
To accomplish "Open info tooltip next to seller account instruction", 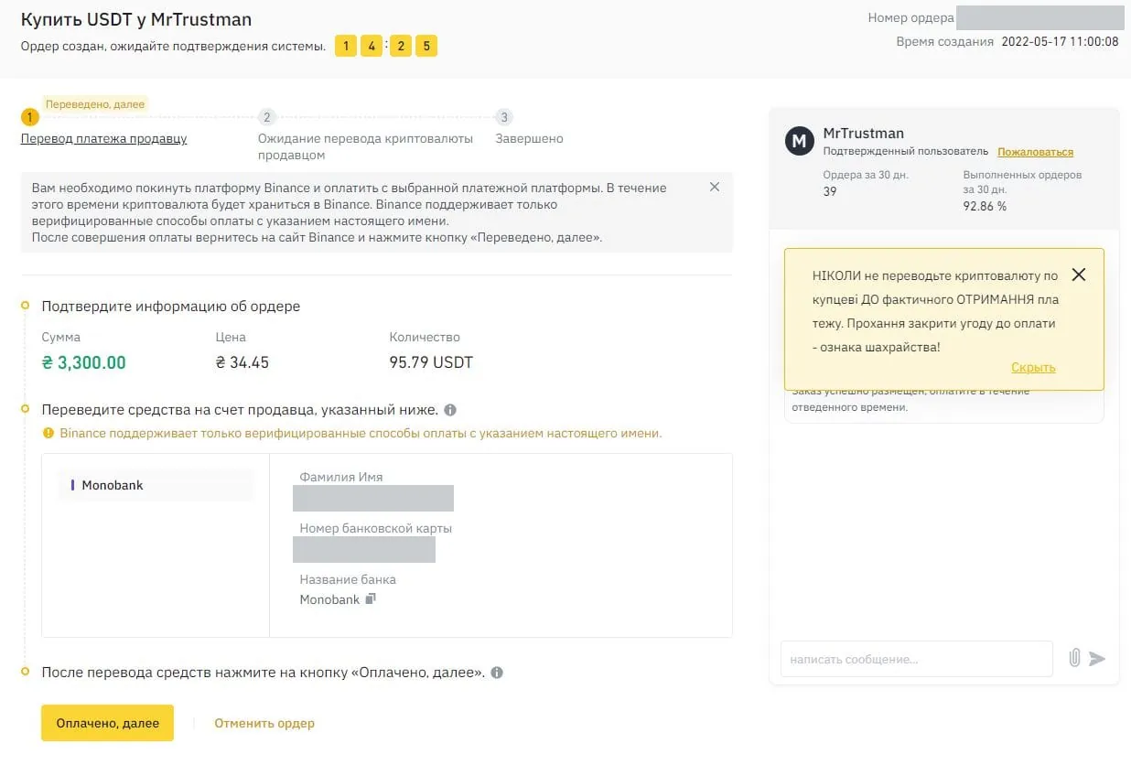I will coord(450,410).
